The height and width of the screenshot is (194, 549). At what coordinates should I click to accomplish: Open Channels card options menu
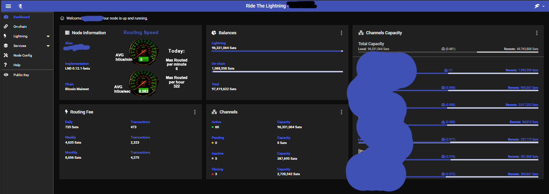click(341, 112)
